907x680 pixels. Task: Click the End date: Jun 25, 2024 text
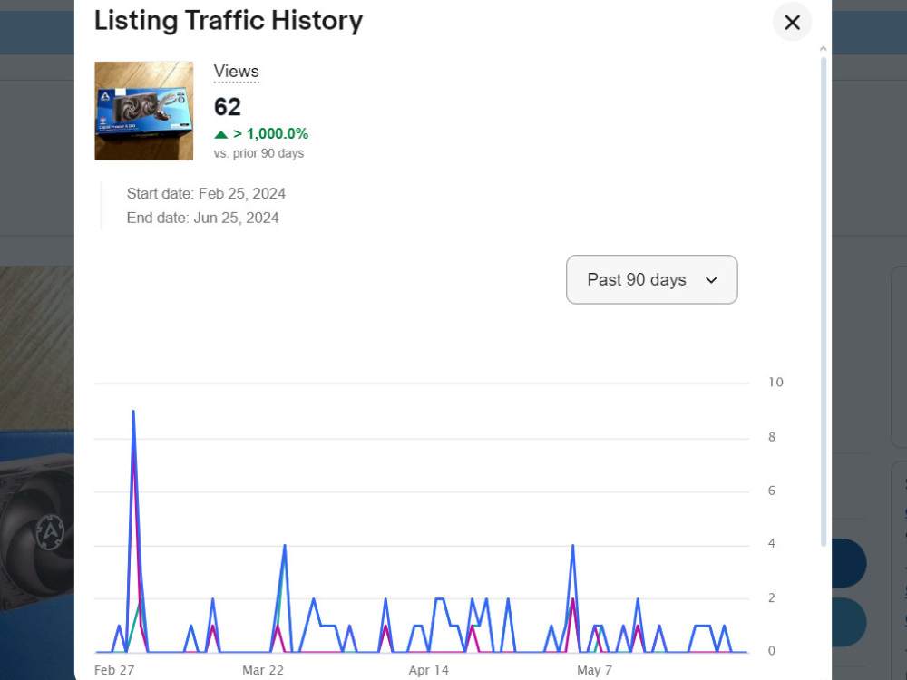(202, 218)
